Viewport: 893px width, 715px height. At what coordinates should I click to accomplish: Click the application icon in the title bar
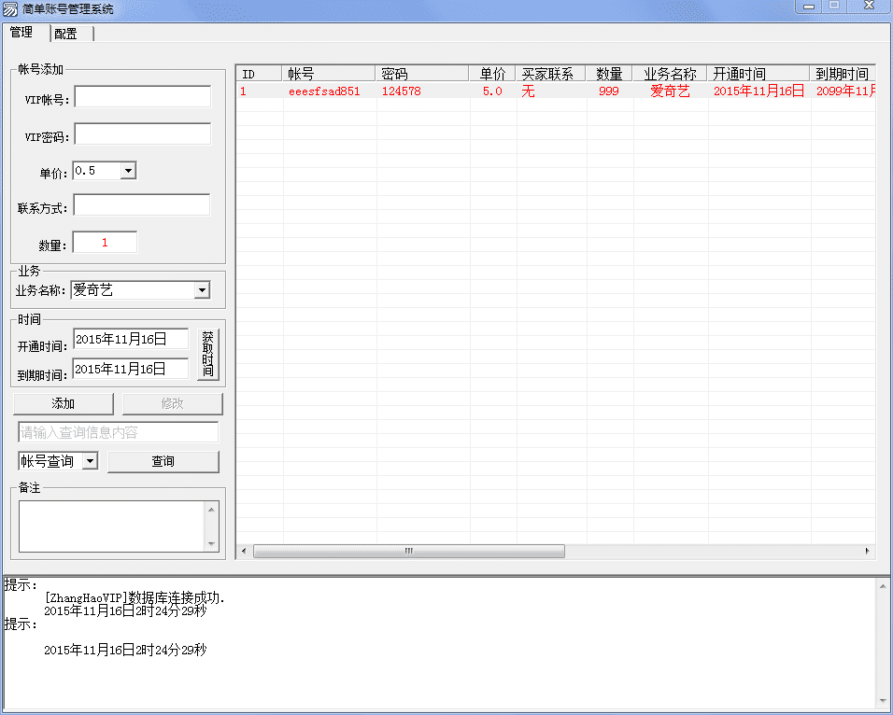10,7
